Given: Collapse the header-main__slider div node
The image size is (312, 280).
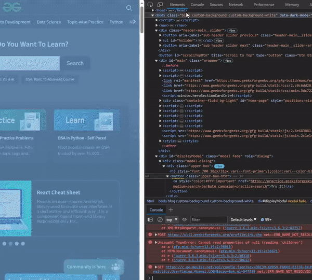Looking at the screenshot, I should point(156,31).
